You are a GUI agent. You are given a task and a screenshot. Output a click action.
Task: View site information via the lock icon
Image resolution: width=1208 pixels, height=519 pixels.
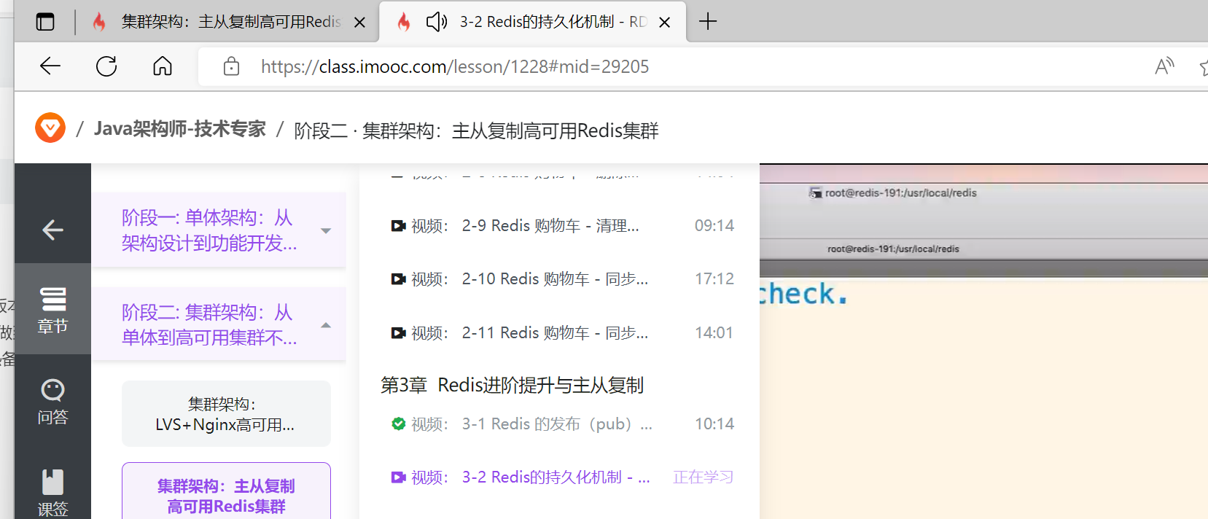point(231,66)
